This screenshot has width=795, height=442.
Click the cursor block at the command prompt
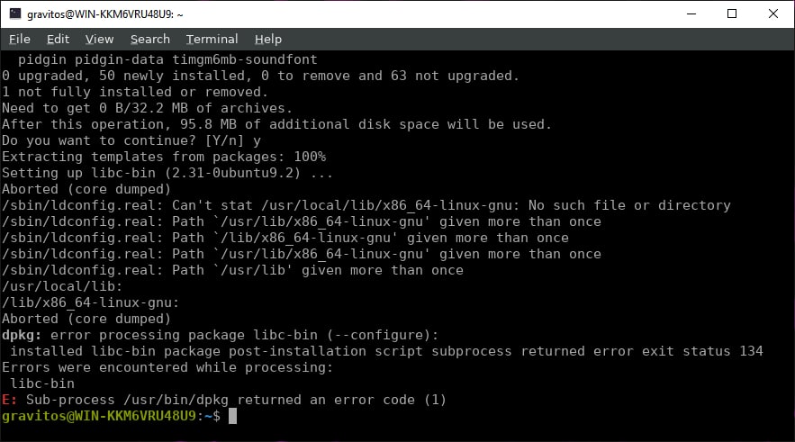pos(232,416)
